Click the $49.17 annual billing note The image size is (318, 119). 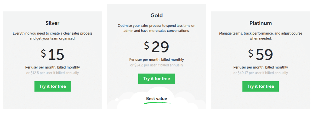coord(261,73)
